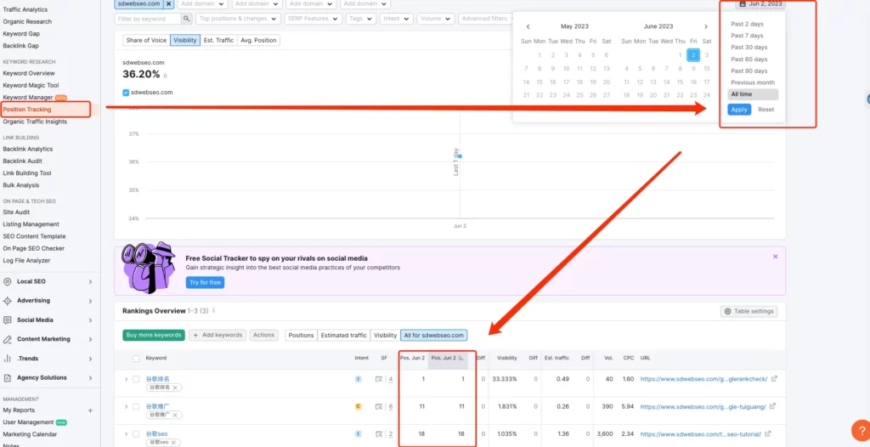Open external link icon for seo-tutorial URL
The height and width of the screenshot is (447, 870).
(x=768, y=433)
